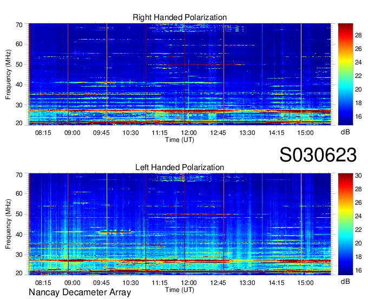Click the 09:45 tick on Left Handed plot
The image size is (368, 299).
pyautogui.click(x=101, y=283)
